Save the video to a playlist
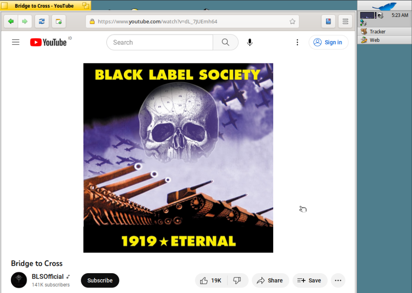The height and width of the screenshot is (293, 412). point(310,280)
